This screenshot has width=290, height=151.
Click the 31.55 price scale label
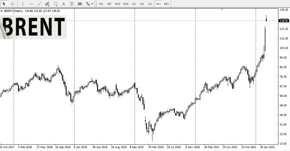[x=284, y=125]
